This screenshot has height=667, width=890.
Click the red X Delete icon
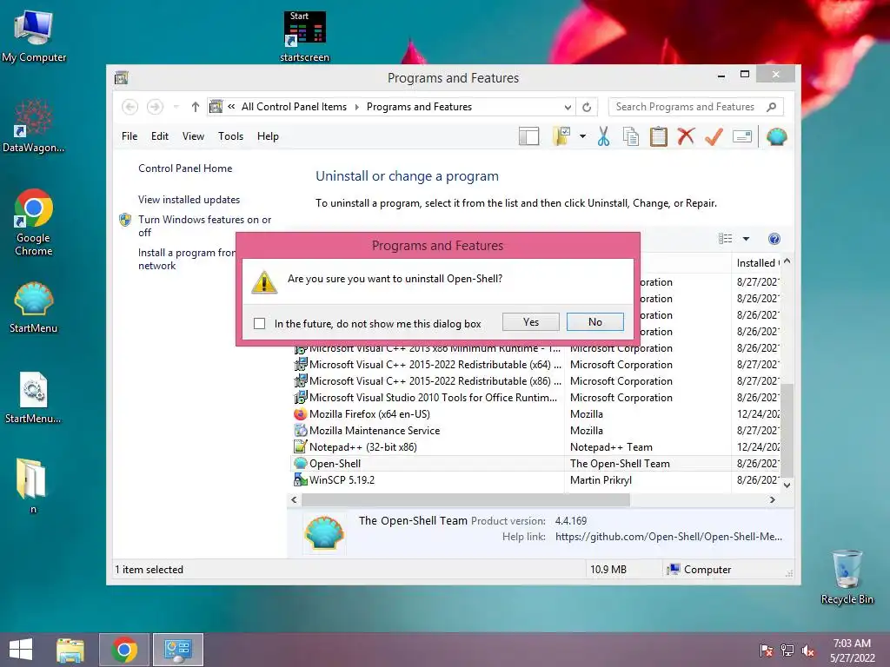point(686,135)
